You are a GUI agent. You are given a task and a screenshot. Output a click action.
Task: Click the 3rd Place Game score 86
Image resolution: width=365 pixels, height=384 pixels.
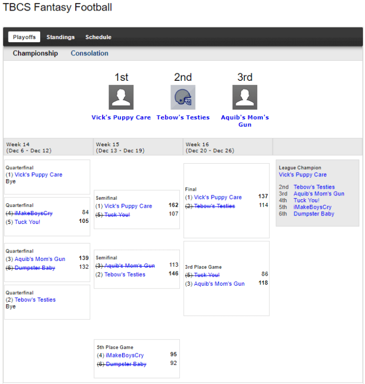coord(264,274)
